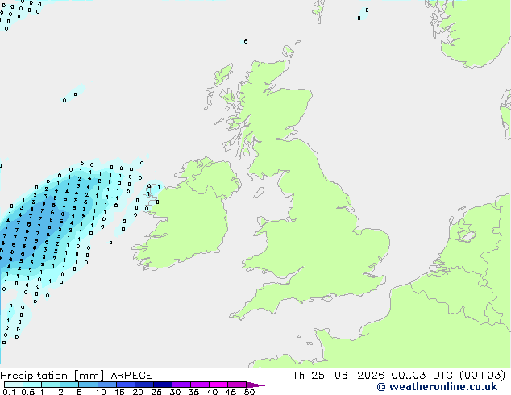511x395 pixels.
Task: Click the 15–20 mm legend color swatch
Action: click(125, 385)
